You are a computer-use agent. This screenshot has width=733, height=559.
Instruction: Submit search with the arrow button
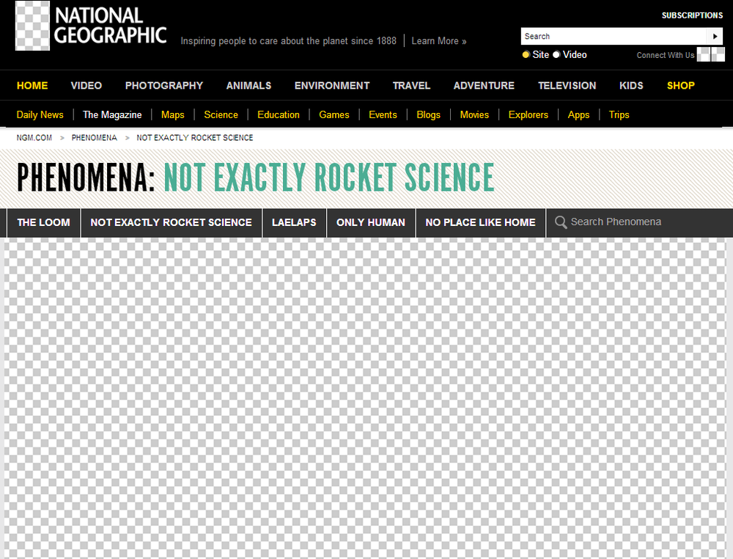pos(714,37)
